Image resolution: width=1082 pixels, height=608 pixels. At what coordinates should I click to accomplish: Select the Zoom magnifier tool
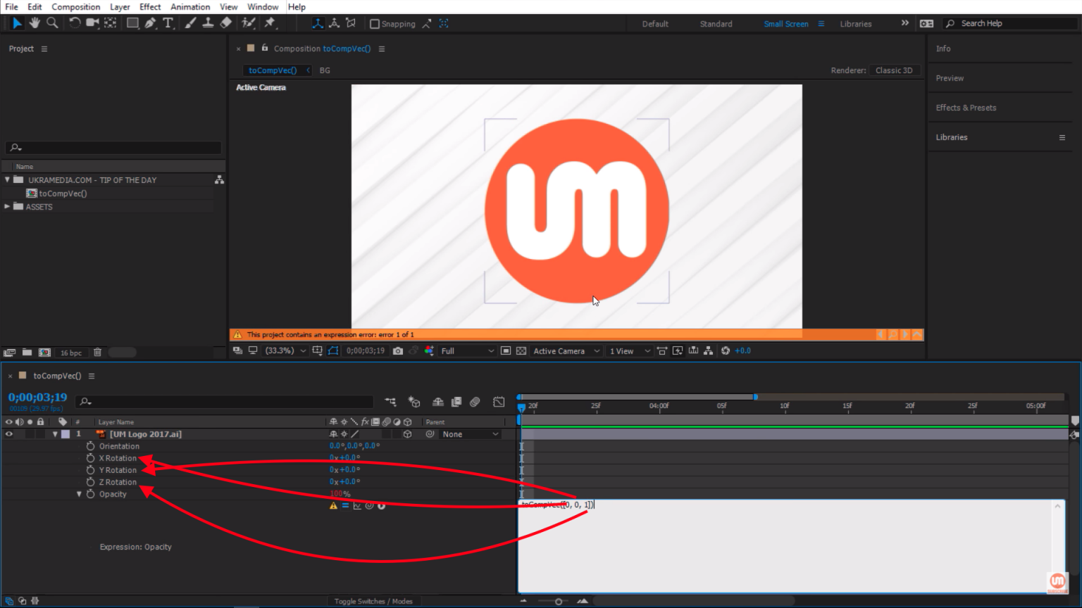(x=52, y=23)
